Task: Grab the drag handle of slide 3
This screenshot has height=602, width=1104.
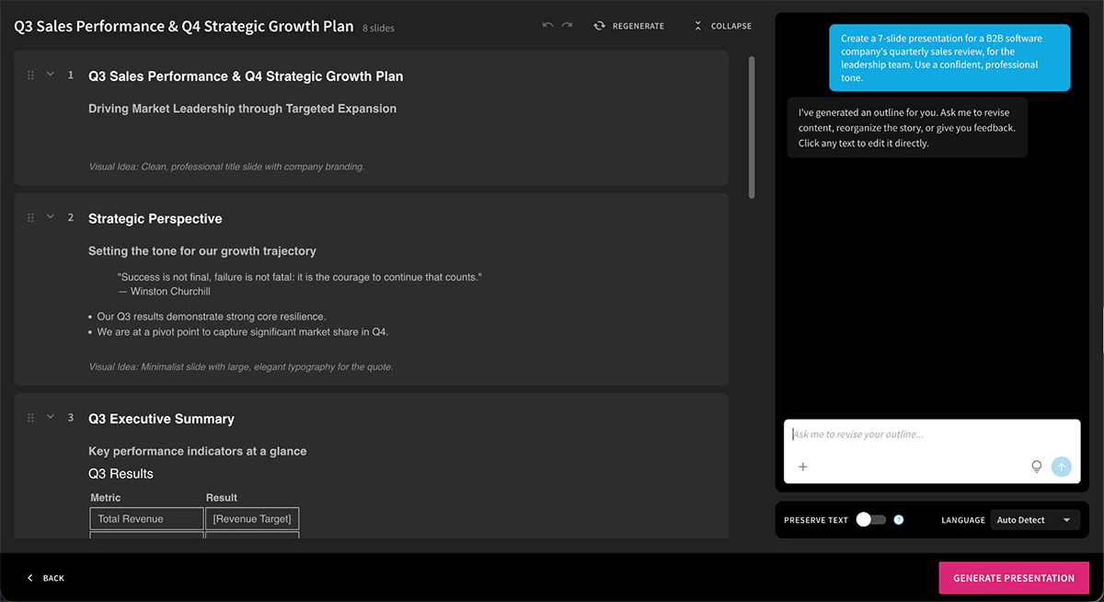Action: (x=30, y=418)
